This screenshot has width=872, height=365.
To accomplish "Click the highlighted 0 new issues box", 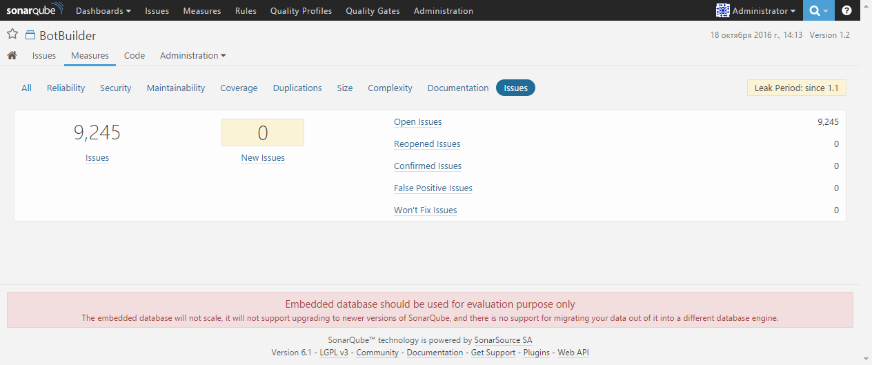I will (263, 132).
